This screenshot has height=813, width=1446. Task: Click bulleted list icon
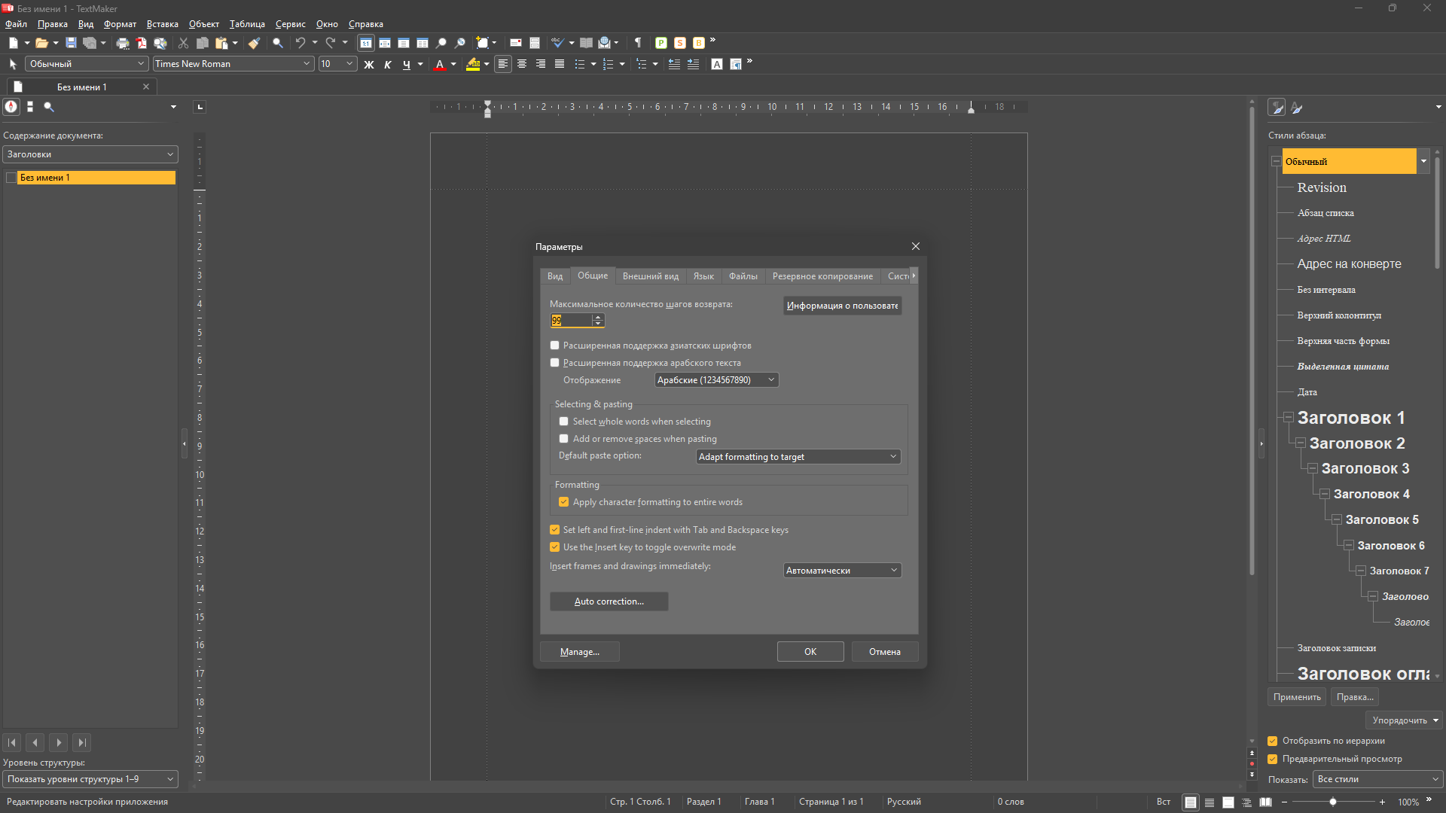[x=580, y=64]
